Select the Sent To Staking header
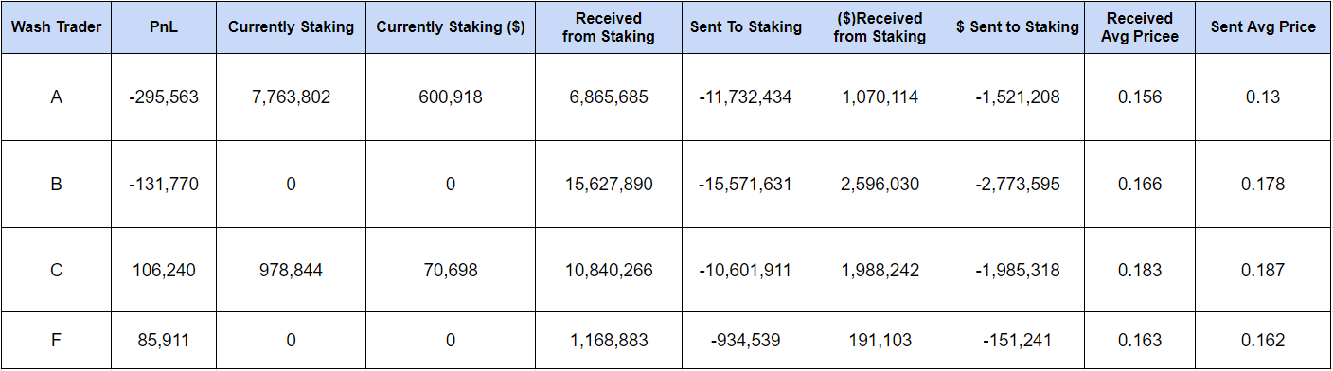 pyautogui.click(x=745, y=27)
